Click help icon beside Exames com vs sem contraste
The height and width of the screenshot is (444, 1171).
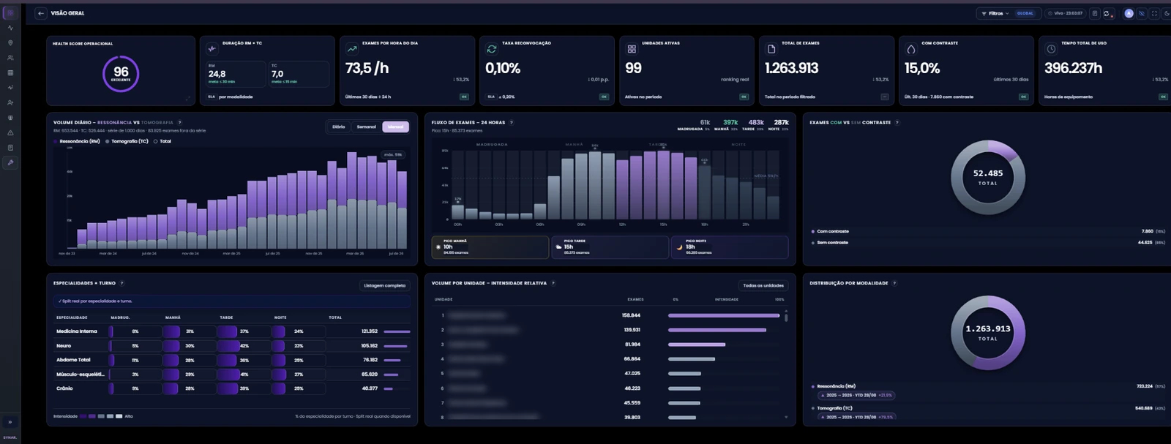[x=897, y=123]
